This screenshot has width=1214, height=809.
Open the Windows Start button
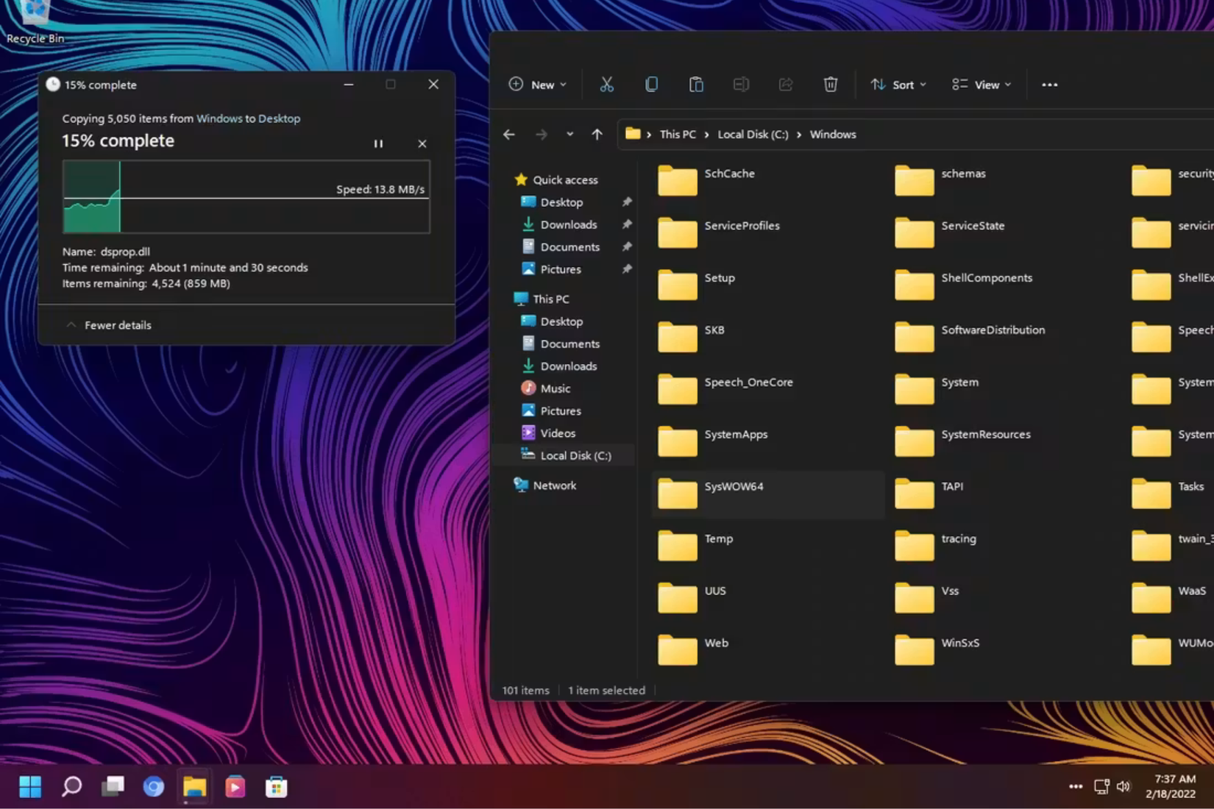click(30, 787)
